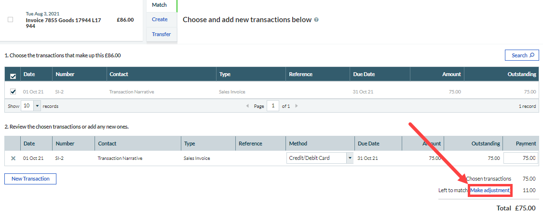543x222 pixels.
Task: Click the Search button
Action: (x=522, y=55)
